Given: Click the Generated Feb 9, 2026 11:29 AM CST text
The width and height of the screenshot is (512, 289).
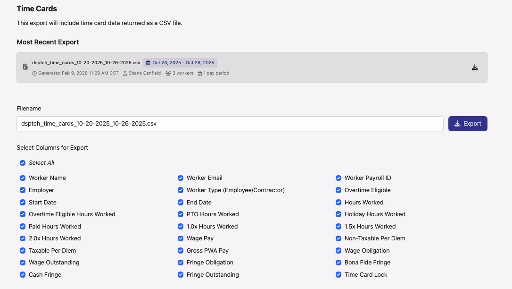Looking at the screenshot, I should (x=78, y=73).
